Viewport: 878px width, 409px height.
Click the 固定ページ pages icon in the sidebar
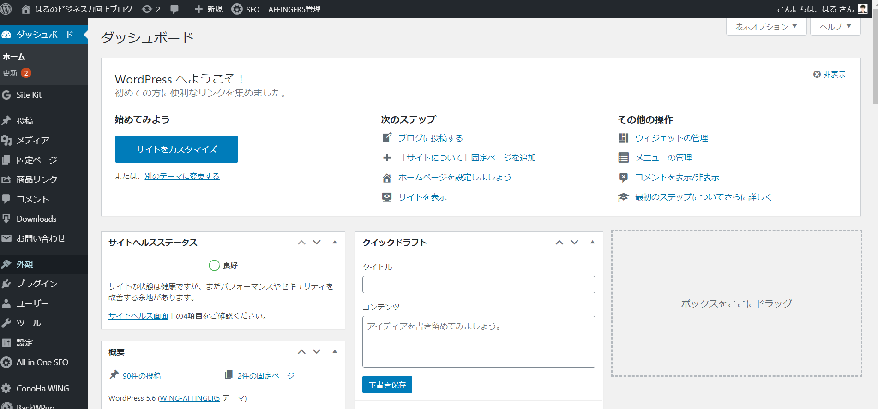pos(6,160)
